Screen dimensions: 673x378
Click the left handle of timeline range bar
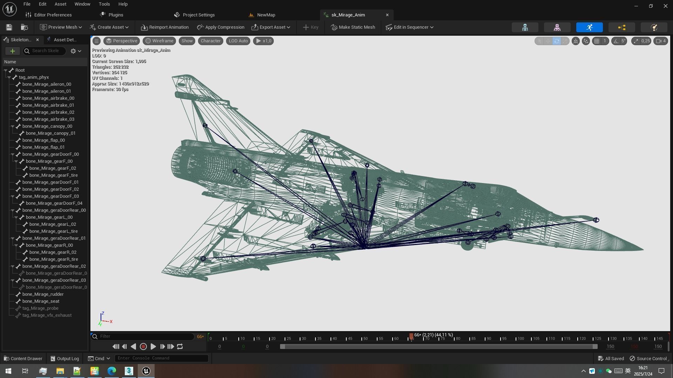282,346
